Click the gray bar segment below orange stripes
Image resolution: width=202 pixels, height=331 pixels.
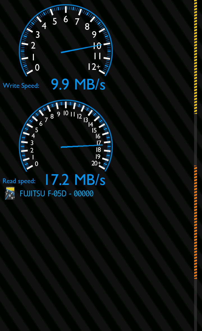196,305
